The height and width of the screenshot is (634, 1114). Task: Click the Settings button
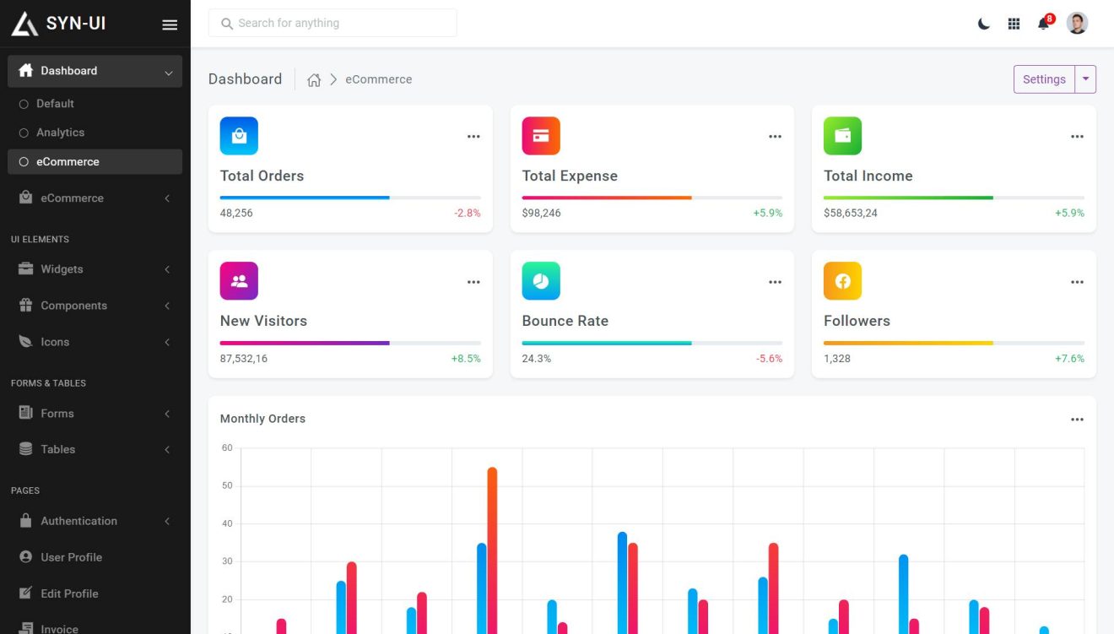pos(1043,79)
